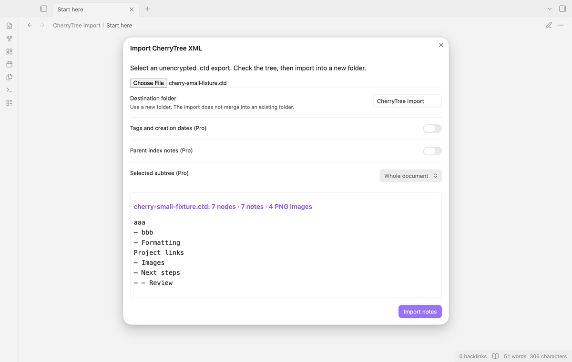Viewport: 572px width, 362px height.
Task: Click the reading view book icon
Action: coord(495,356)
